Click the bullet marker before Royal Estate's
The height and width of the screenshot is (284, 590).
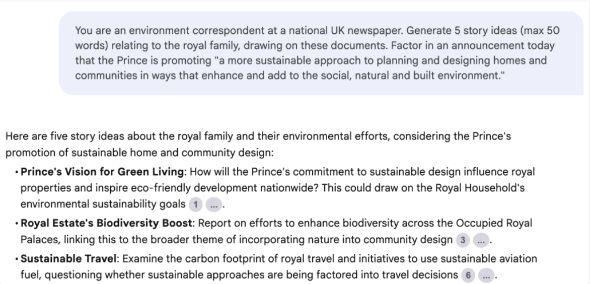click(x=17, y=224)
